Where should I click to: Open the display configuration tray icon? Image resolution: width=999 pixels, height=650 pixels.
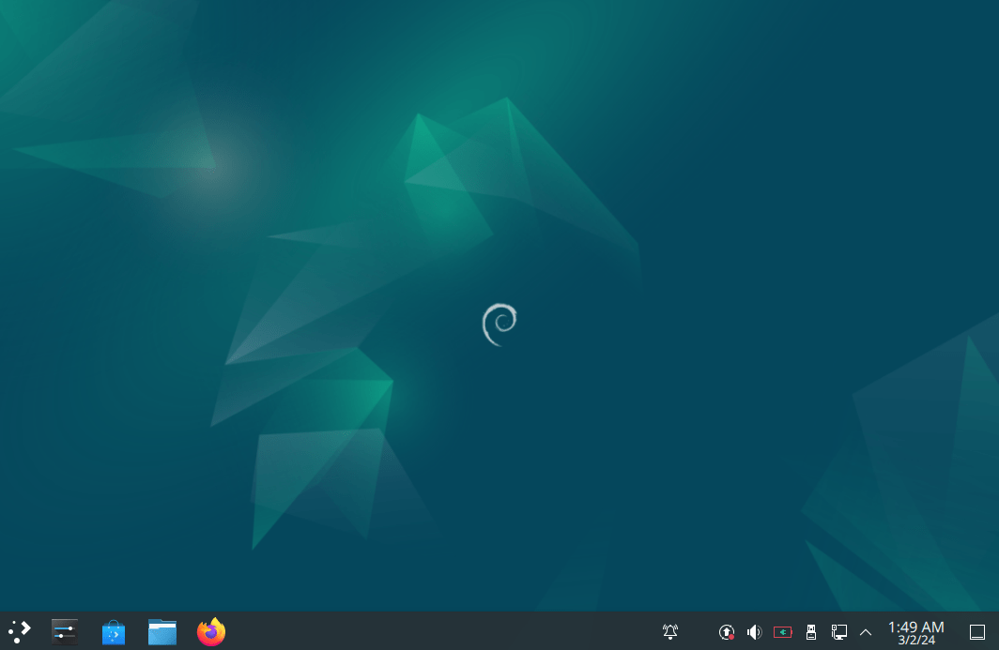click(838, 631)
